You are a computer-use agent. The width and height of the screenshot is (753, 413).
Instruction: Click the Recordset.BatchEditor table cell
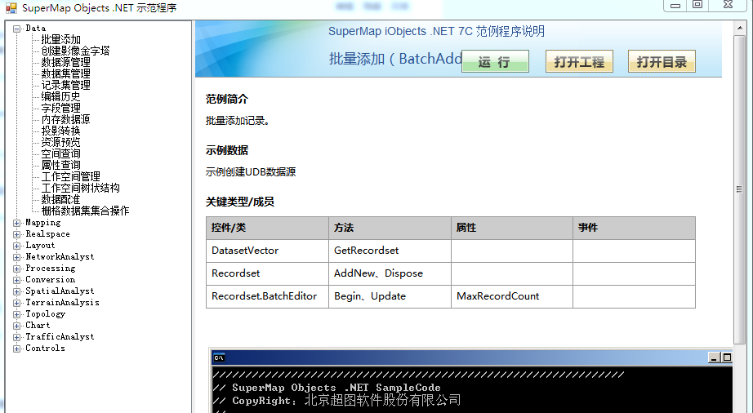coord(268,296)
